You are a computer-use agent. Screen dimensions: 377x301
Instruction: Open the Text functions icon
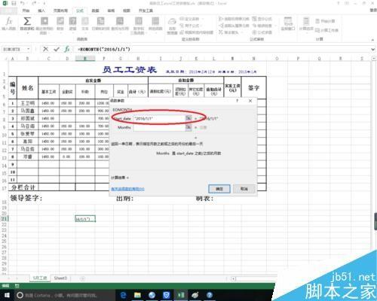pyautogui.click(x=85, y=24)
